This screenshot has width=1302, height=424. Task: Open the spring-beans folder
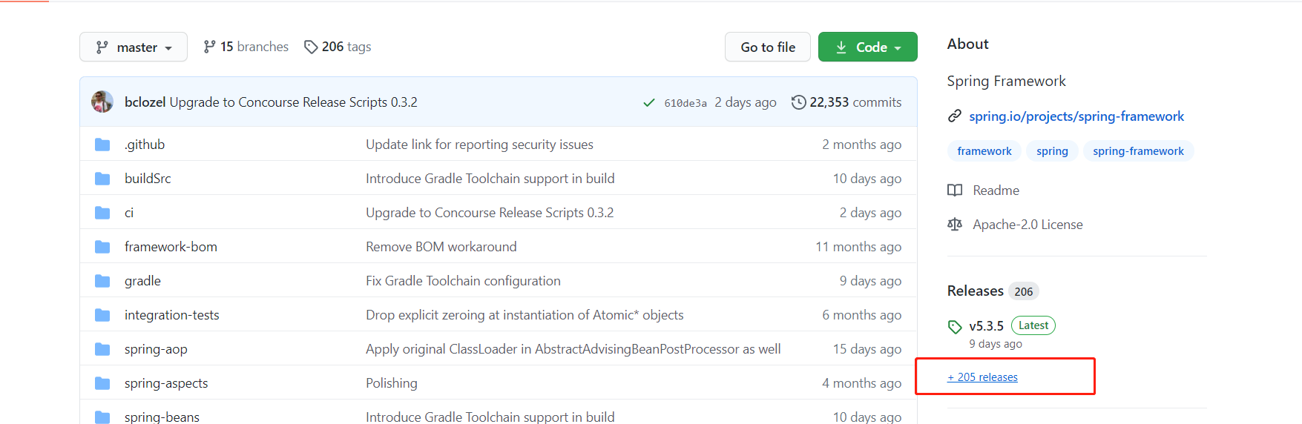[x=162, y=417]
